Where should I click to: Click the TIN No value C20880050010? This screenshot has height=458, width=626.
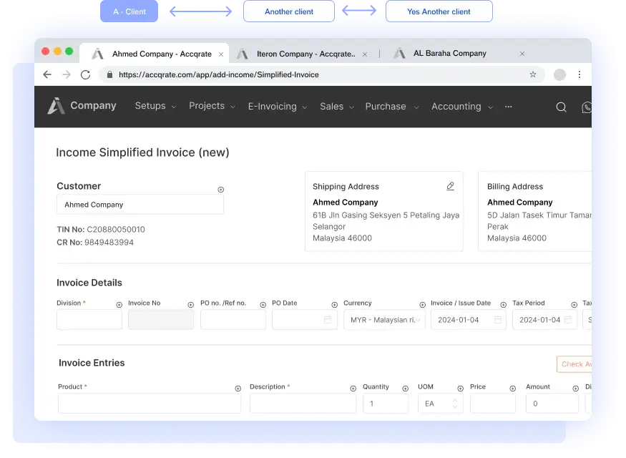116,230
